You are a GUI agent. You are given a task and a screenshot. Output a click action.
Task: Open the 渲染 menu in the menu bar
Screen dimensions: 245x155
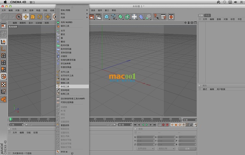click(93, 10)
